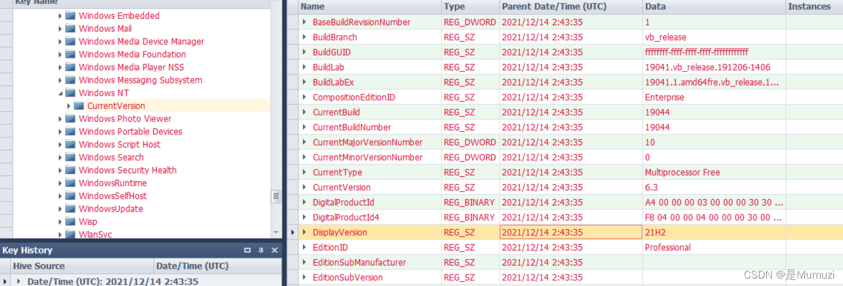
Task: Click the Windows Security Health folder icon
Action: tap(70, 170)
